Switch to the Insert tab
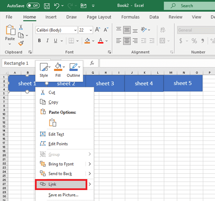 [51, 17]
